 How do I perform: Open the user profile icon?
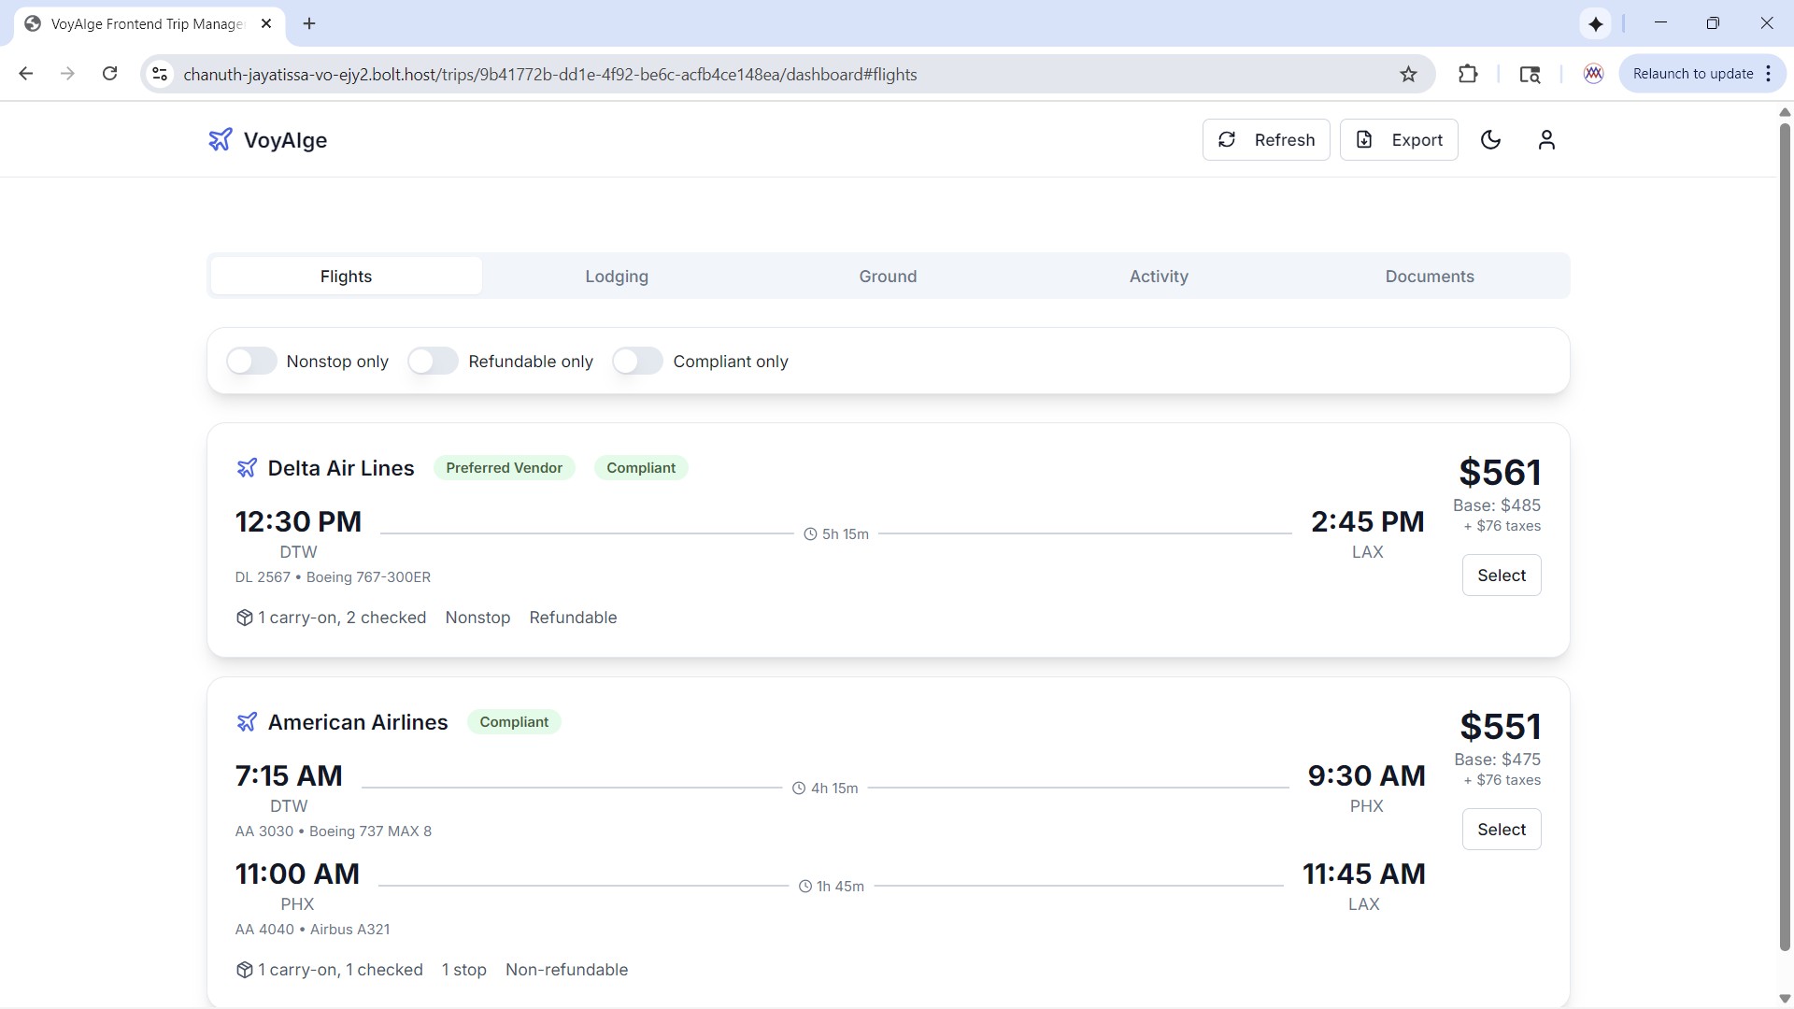coord(1546,140)
